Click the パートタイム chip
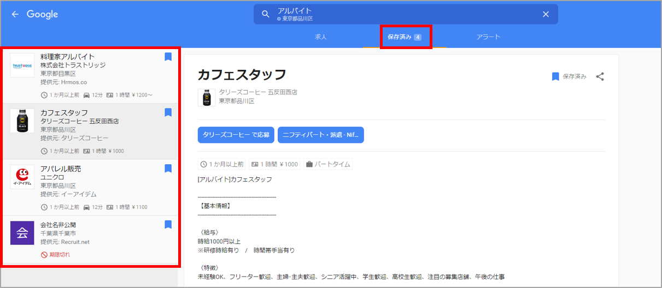662x288 pixels. tap(327, 164)
